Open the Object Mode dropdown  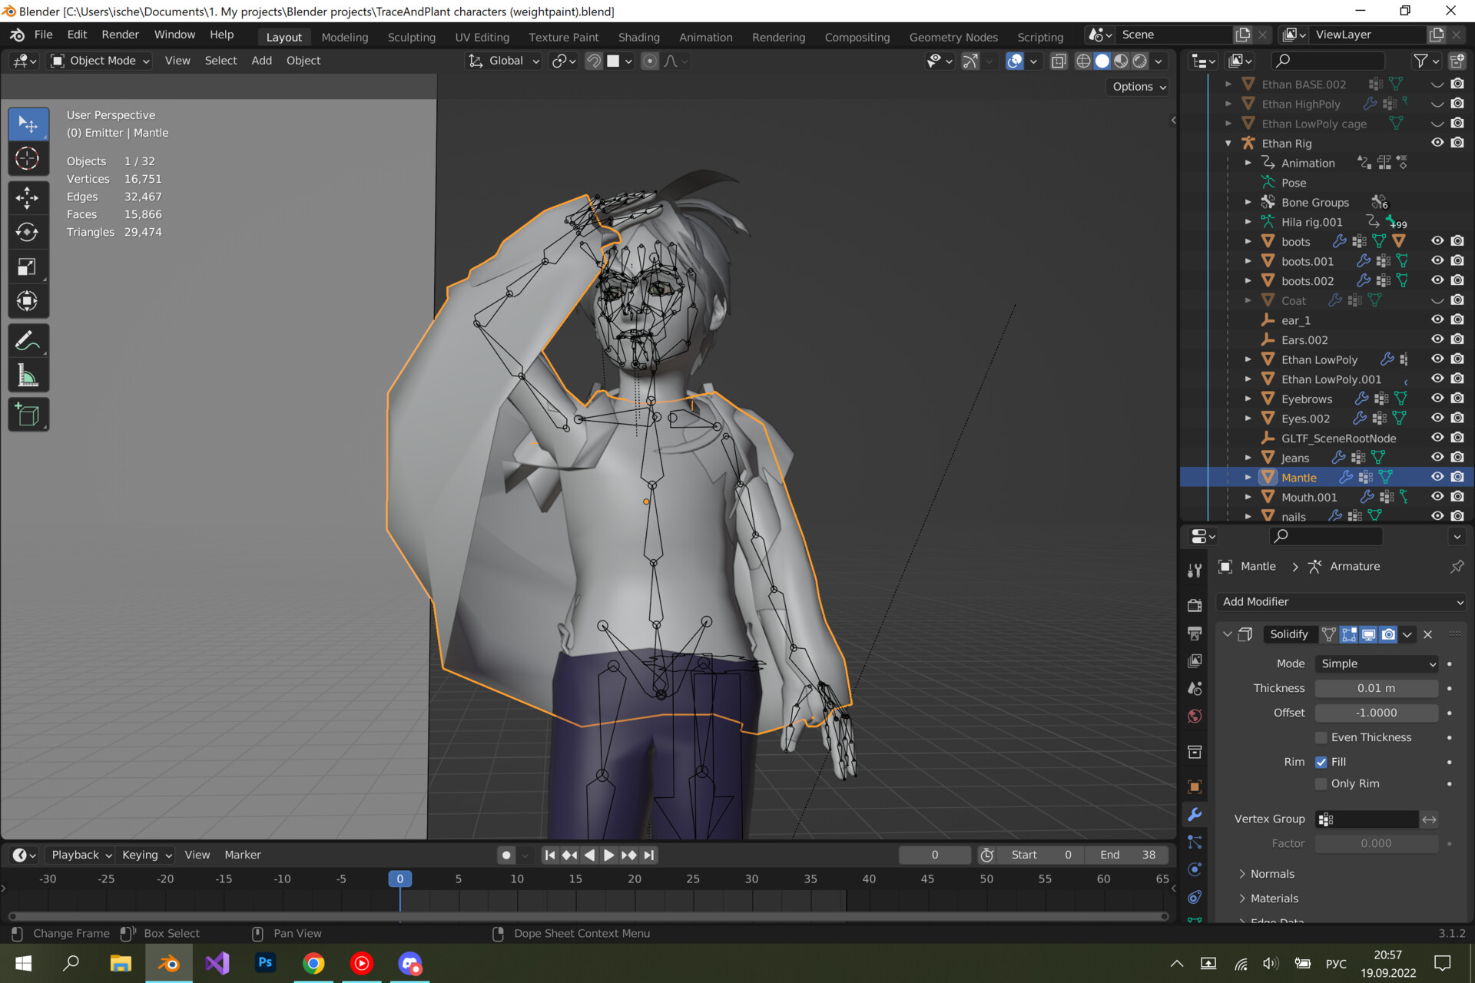click(98, 61)
